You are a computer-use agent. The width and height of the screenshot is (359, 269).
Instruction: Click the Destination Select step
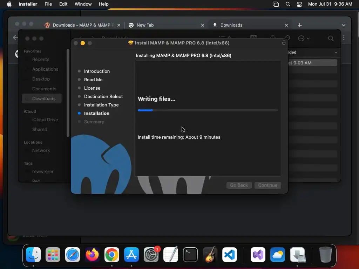click(103, 97)
